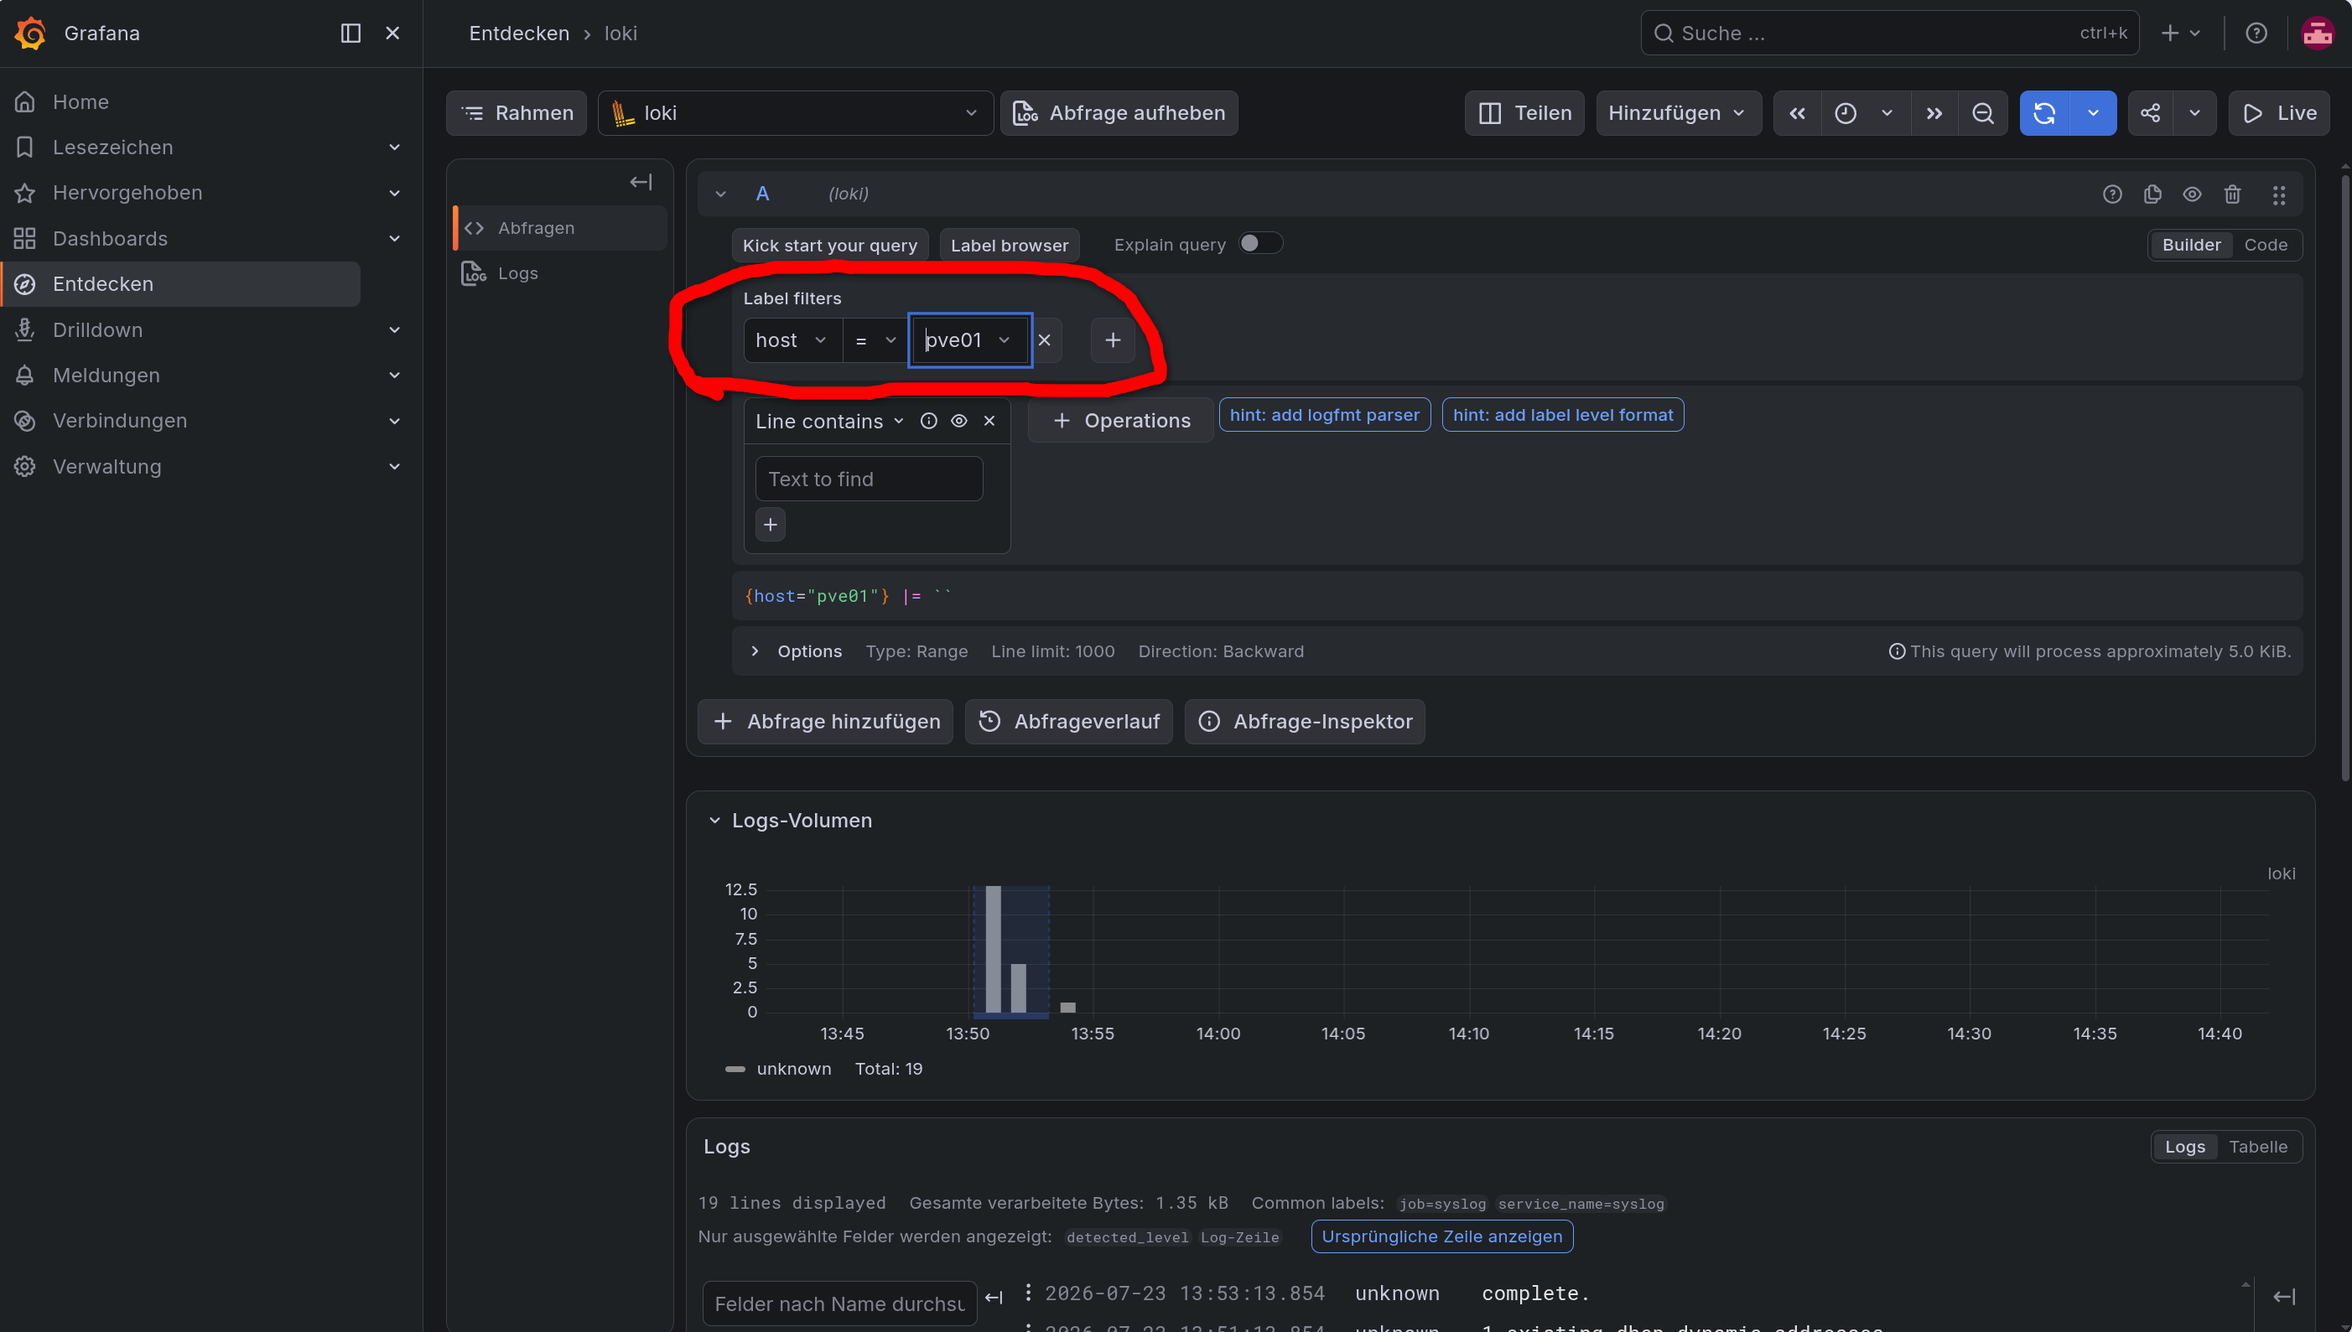Open the host label dropdown

tap(792, 340)
